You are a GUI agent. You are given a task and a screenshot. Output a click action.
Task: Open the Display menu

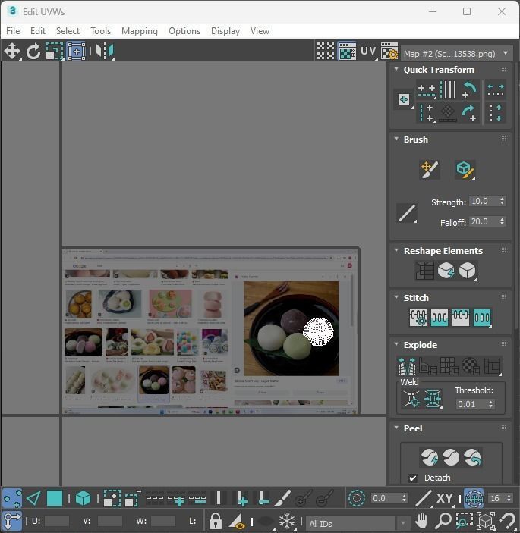pos(225,31)
